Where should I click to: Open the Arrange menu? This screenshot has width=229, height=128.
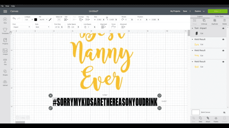click(x=81, y=20)
